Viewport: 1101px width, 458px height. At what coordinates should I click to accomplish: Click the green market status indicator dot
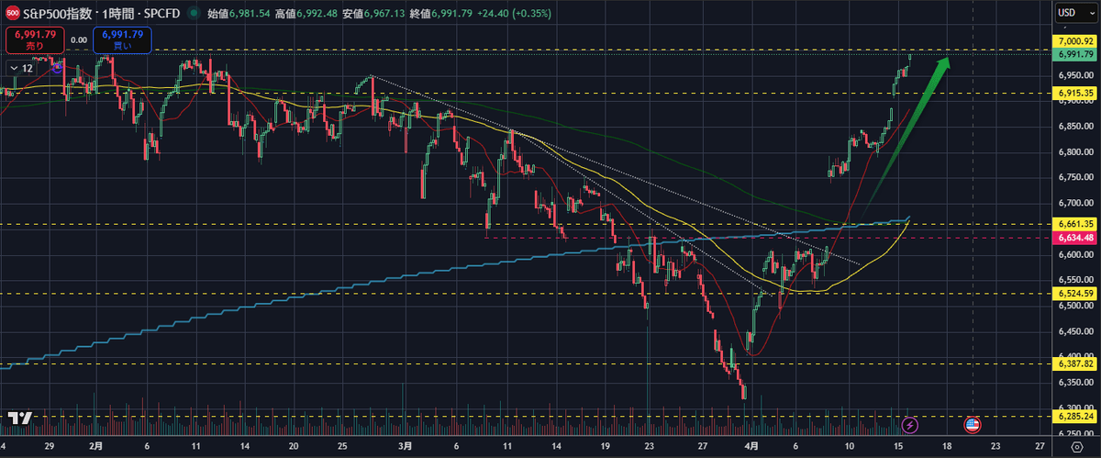pos(193,14)
